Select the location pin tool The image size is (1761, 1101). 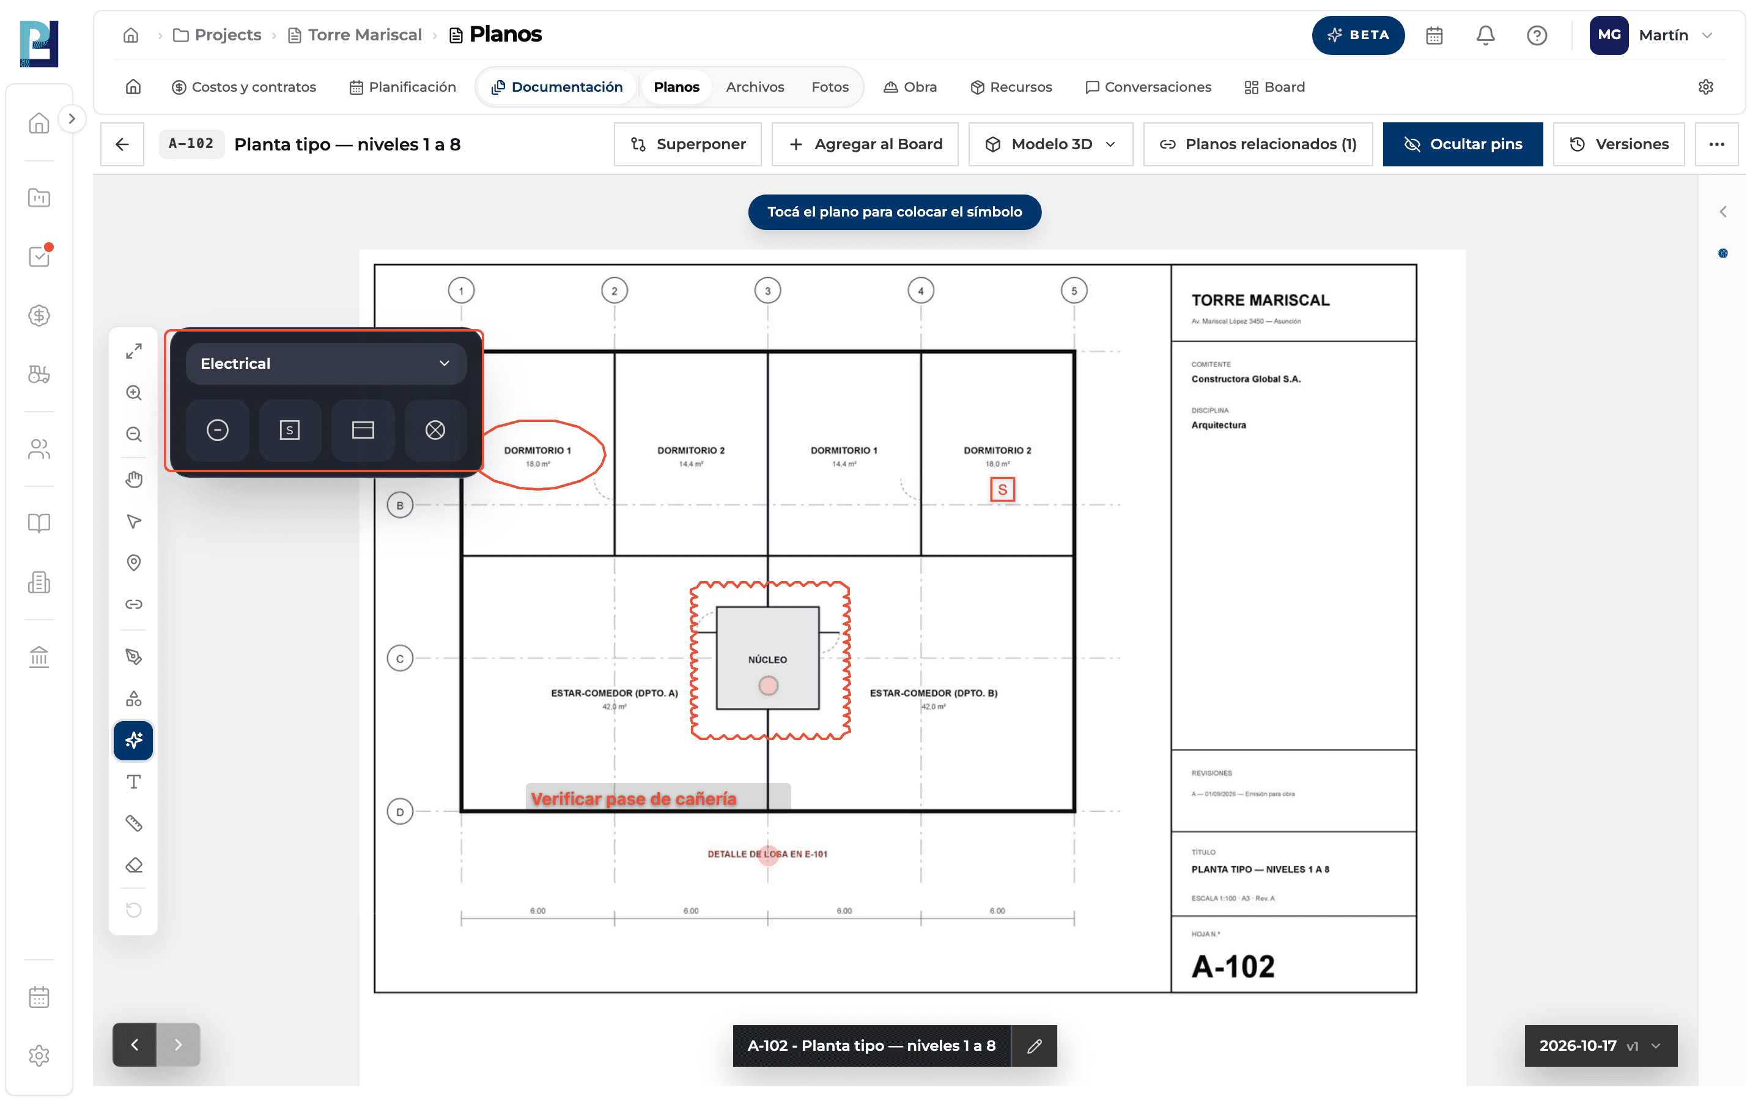134,563
